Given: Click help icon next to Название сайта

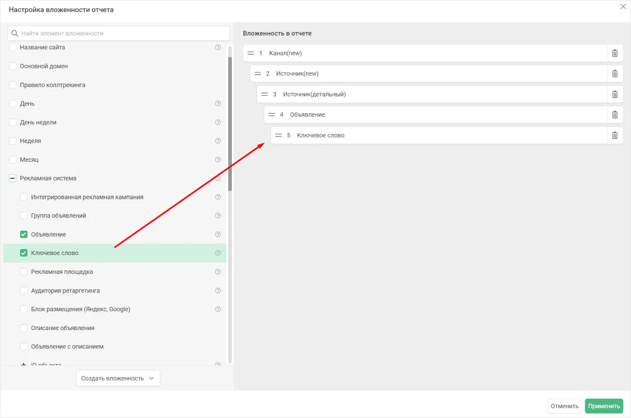Looking at the screenshot, I should (x=218, y=47).
